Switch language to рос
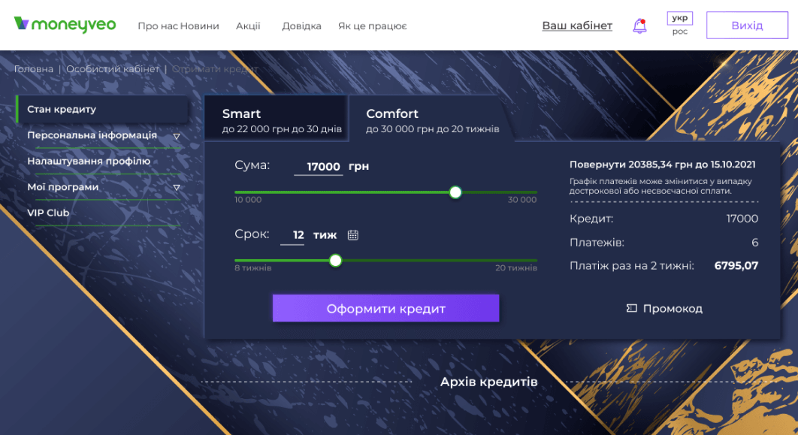 [x=679, y=32]
